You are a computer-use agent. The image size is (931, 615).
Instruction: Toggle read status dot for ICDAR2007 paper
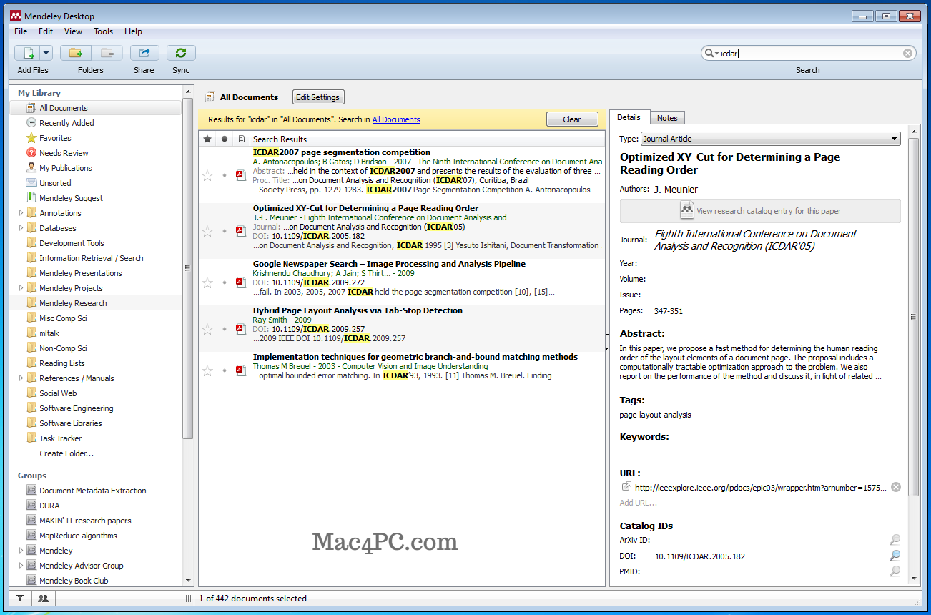pos(225,175)
